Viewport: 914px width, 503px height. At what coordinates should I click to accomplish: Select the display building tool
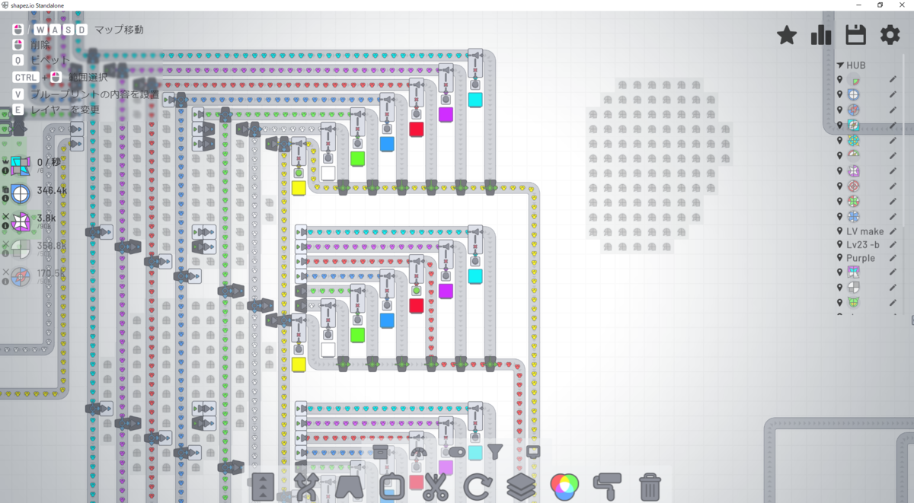coord(533,452)
